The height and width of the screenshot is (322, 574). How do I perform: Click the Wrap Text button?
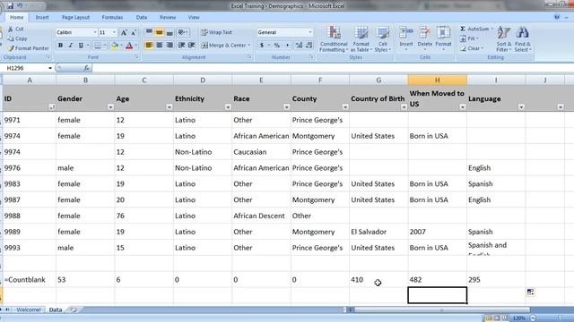point(217,32)
